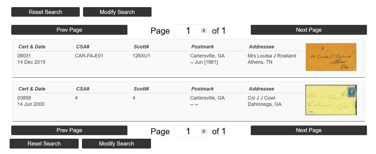Click the bottom Next Page button
376x154 pixels.
click(309, 130)
